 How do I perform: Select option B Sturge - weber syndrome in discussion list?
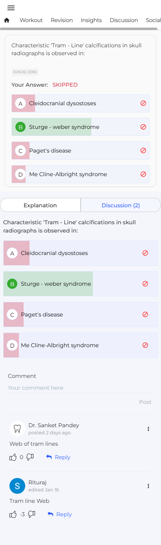click(80, 284)
